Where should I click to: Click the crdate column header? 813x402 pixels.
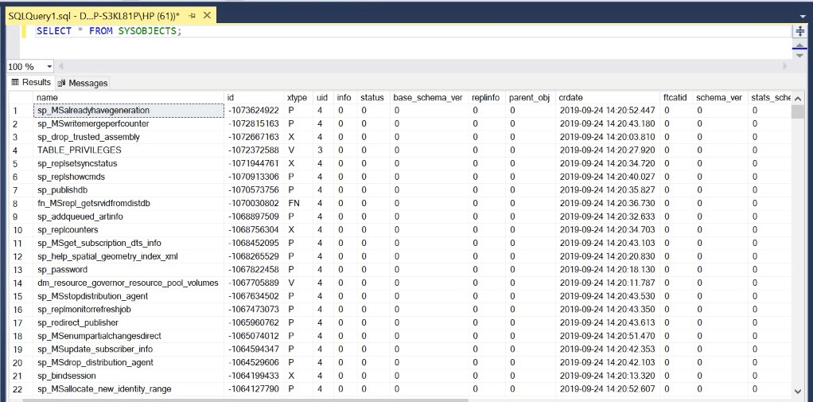coord(607,98)
